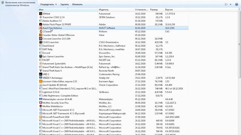Click the Epic Games Launcher icon
The image size is (241, 135).
coord(41,56)
